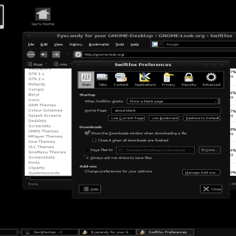
Task: Switch to Swiftfox Preferences taskbar entry
Action: [165, 232]
